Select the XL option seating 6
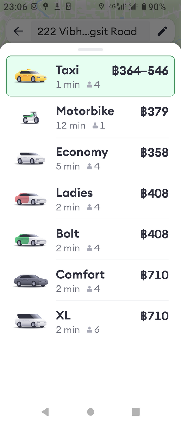Image resolution: width=181 pixels, height=424 pixels. (x=90, y=322)
